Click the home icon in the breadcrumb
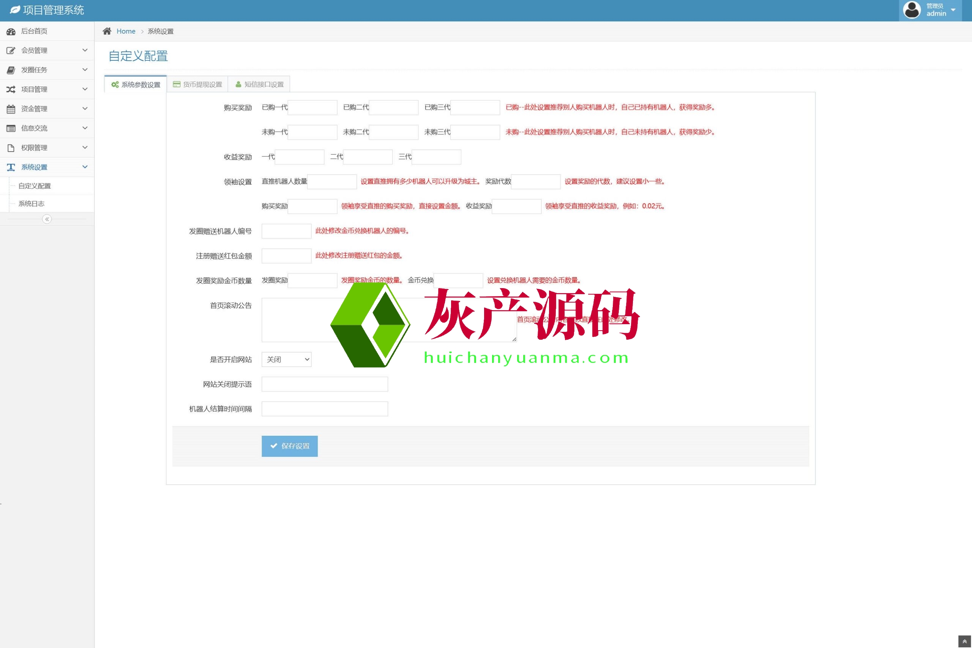This screenshot has width=972, height=648. click(x=107, y=32)
